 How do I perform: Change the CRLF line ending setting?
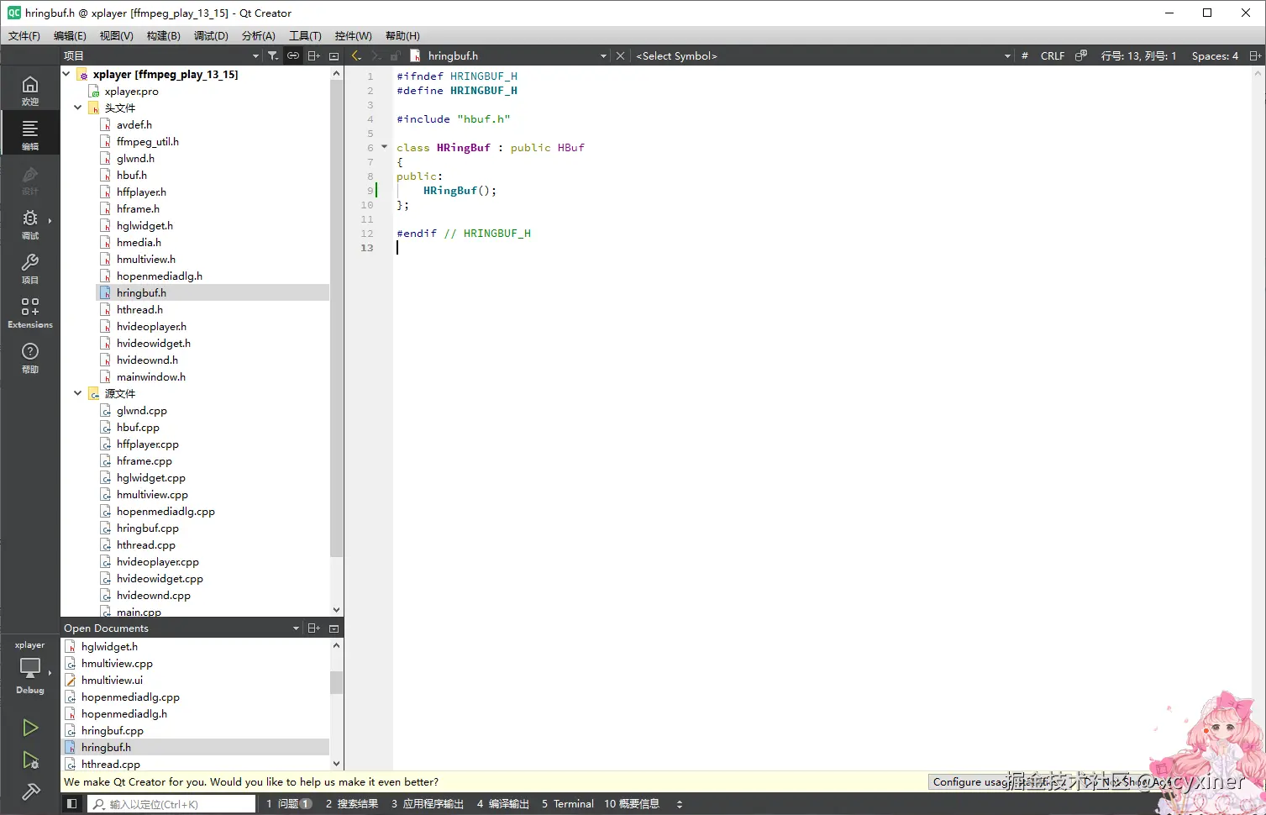click(x=1052, y=55)
